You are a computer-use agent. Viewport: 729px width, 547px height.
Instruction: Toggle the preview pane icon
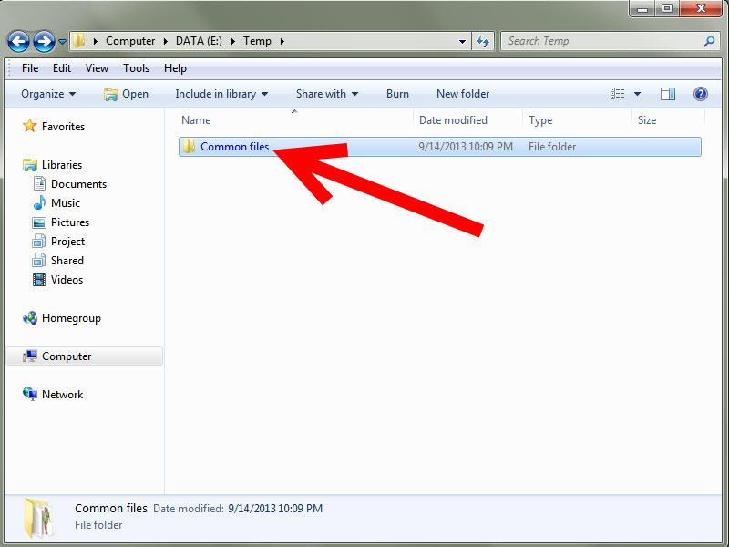(x=668, y=94)
